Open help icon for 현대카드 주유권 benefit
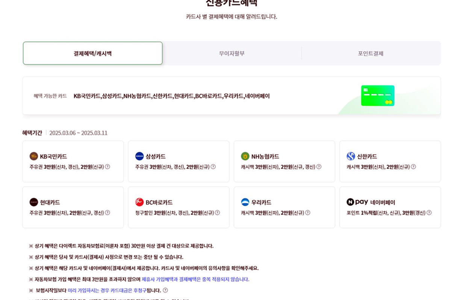The width and height of the screenshot is (451, 300). [x=107, y=213]
